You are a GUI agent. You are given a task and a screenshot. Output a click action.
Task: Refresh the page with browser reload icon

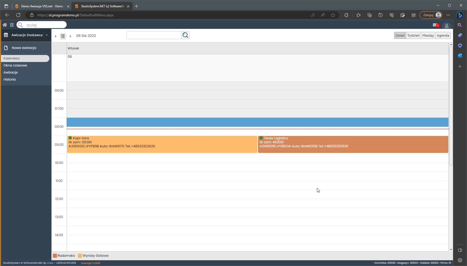pos(18,15)
